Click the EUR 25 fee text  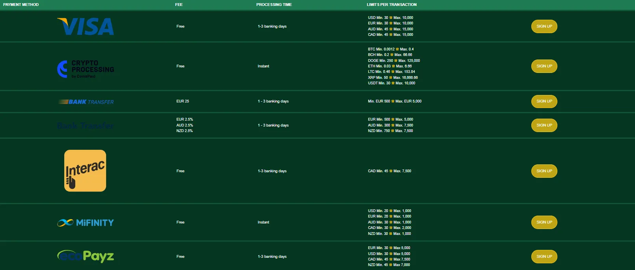(x=182, y=101)
